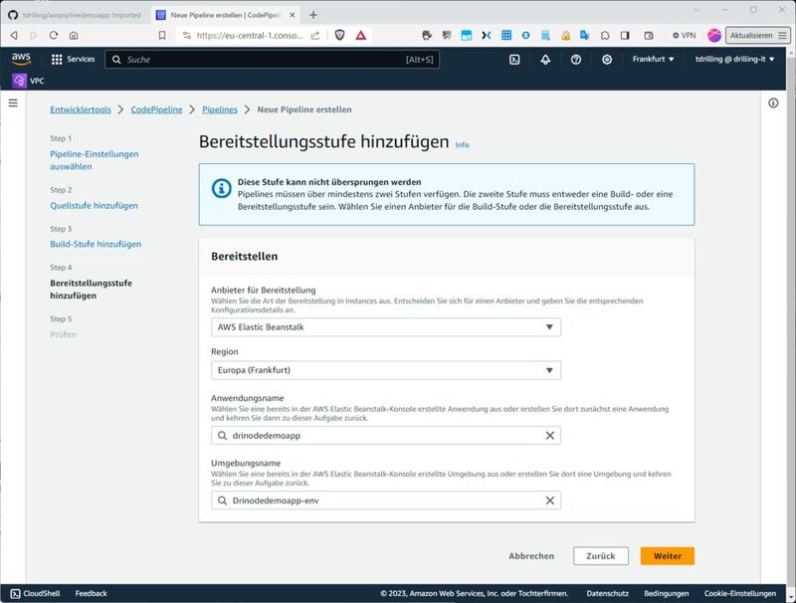Viewport: 796px width, 603px height.
Task: Open CodePipeline breadcrumb
Action: pos(156,109)
